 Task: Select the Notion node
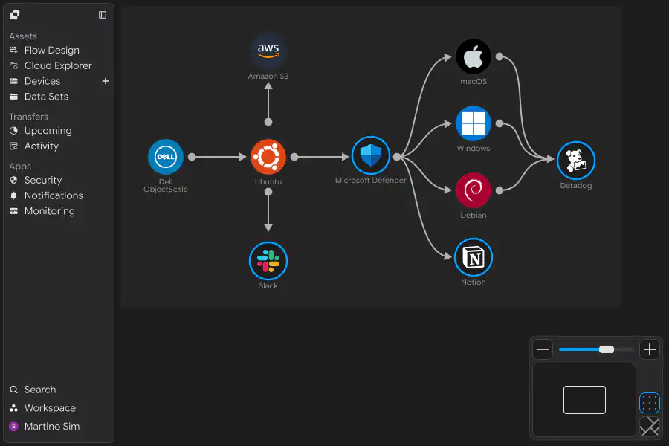point(474,257)
